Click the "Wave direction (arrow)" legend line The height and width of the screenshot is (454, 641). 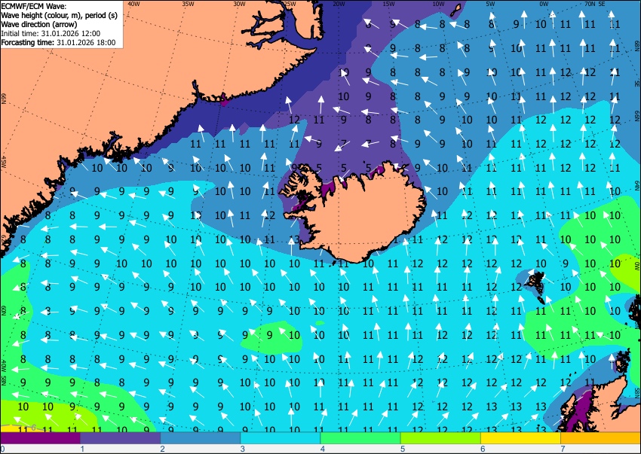38,25
